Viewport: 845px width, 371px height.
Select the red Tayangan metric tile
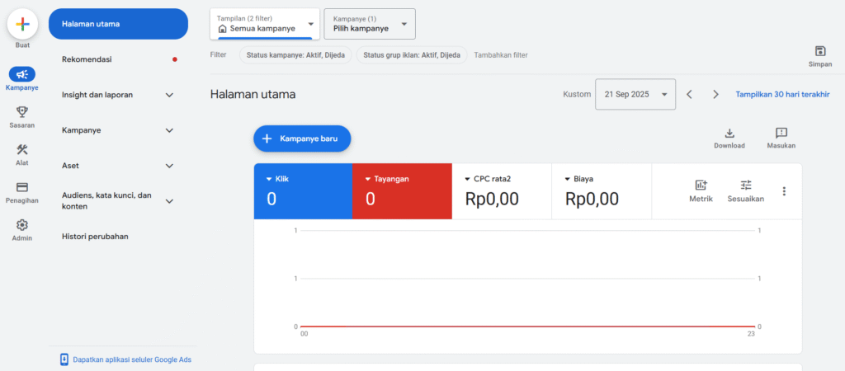[x=402, y=191]
